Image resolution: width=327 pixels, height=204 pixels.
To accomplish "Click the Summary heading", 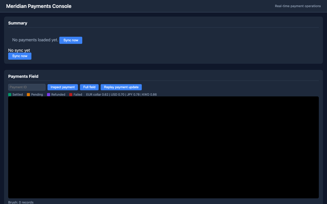I will coord(18,23).
